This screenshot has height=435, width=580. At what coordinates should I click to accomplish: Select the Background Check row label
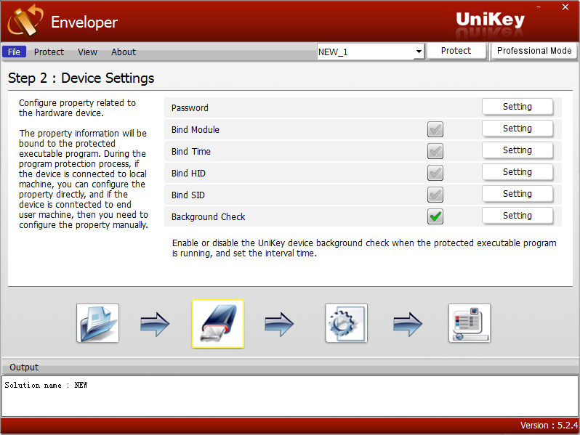[x=209, y=217]
